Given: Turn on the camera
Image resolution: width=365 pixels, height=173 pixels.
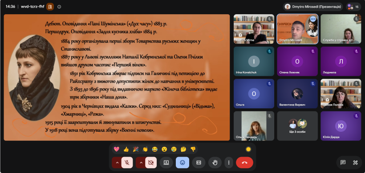Looking at the screenshot, I should pyautogui.click(x=151, y=162).
